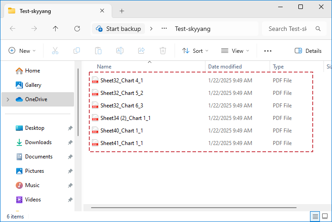The height and width of the screenshot is (222, 332).
Task: Select file Sheet32_Chart 6_3
Action: 122,105
